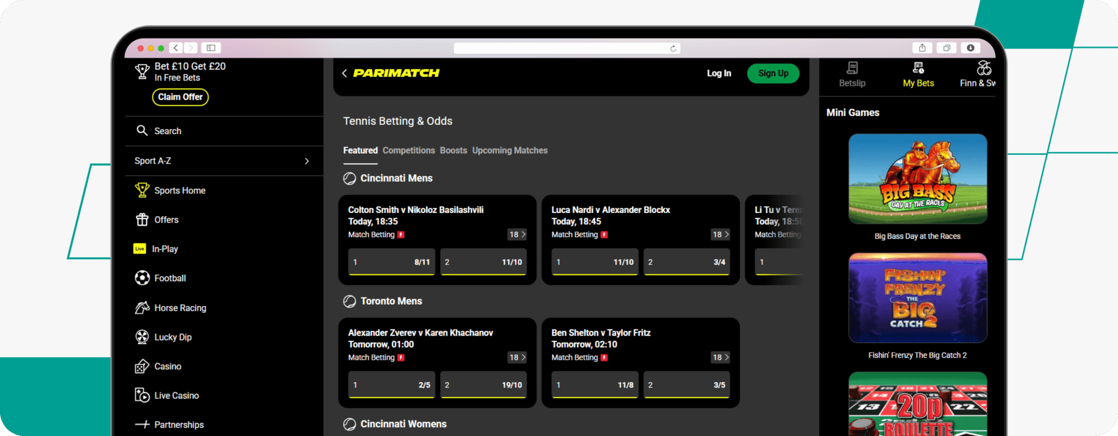Open the Fishin' Frenzy Big Catch 2 thumbnail

[917, 298]
